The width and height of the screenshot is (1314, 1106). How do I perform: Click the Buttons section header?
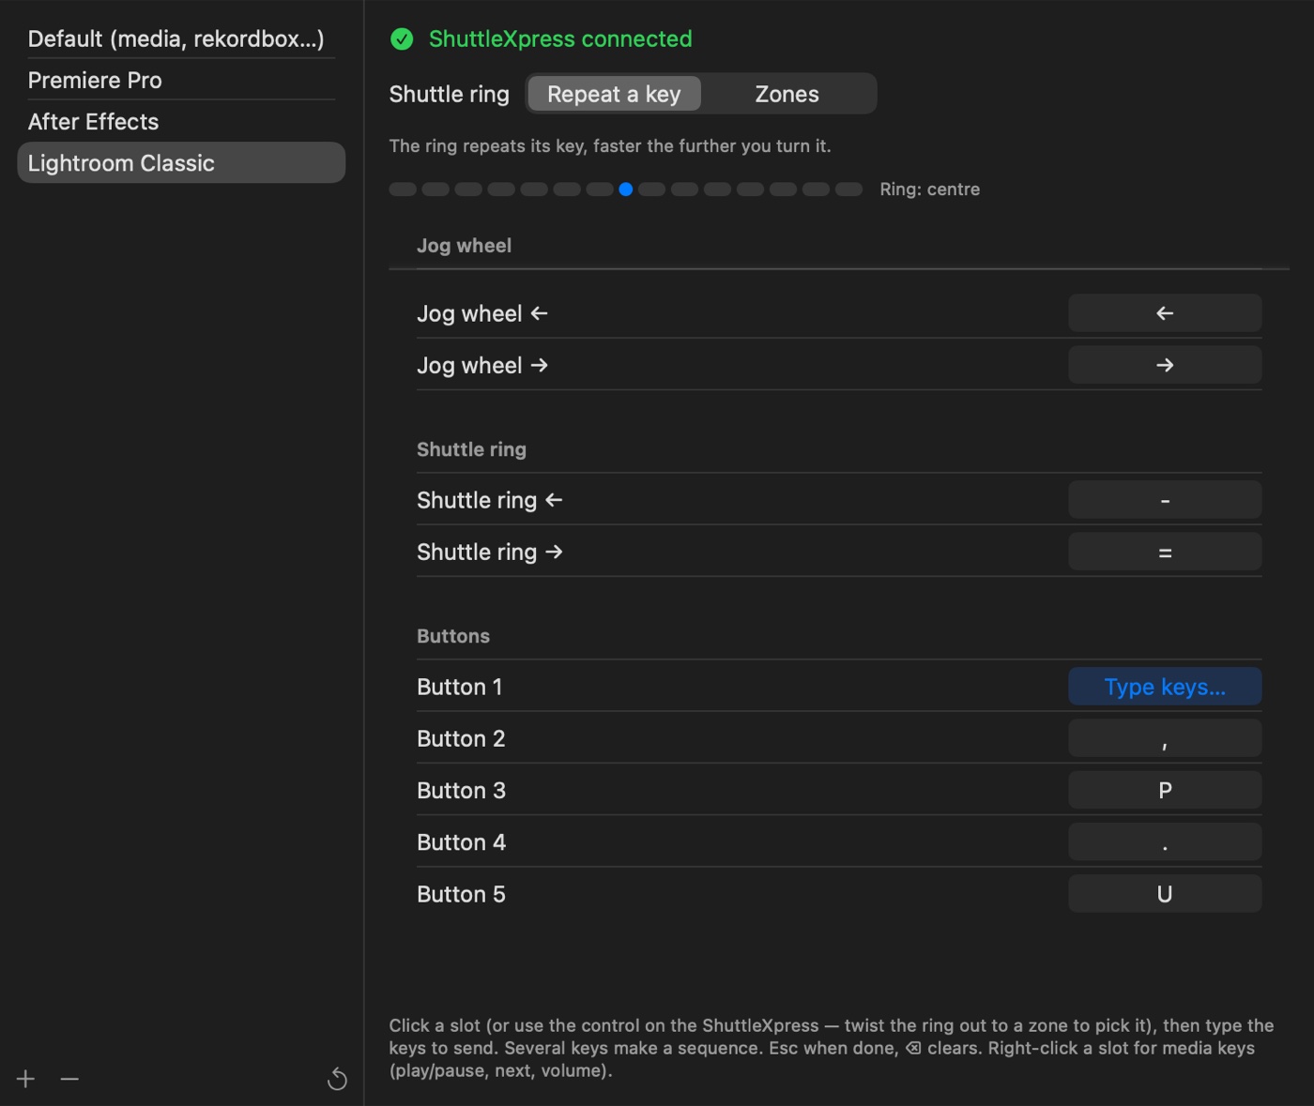pyautogui.click(x=453, y=636)
